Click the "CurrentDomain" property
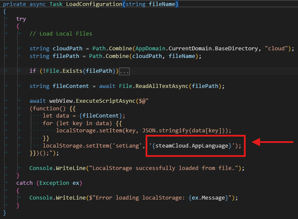This screenshot has height=219, width=298. coord(190,49)
